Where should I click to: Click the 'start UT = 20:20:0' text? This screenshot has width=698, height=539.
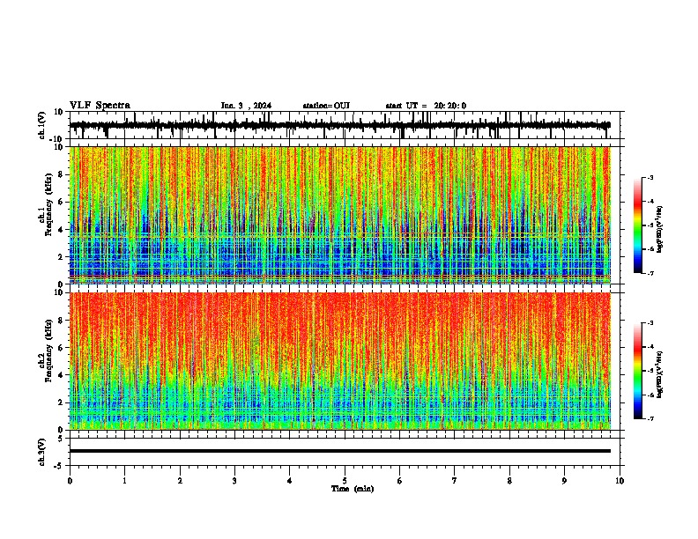point(426,106)
